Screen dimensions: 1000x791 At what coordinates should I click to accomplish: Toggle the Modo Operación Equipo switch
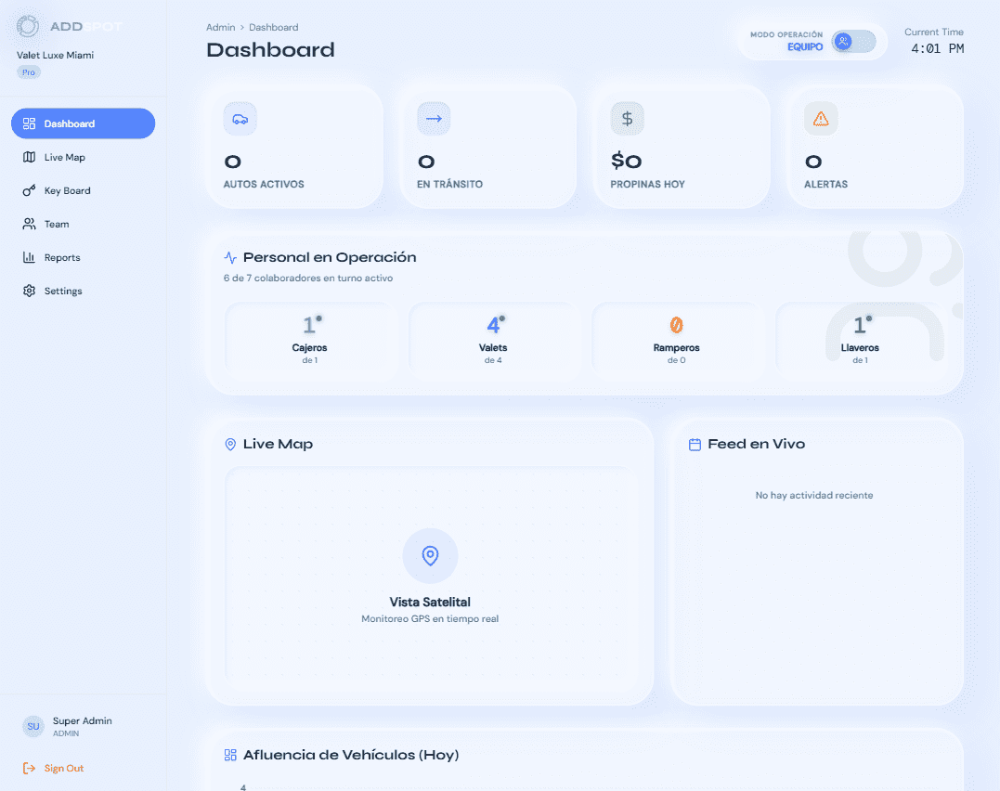pyautogui.click(x=853, y=42)
